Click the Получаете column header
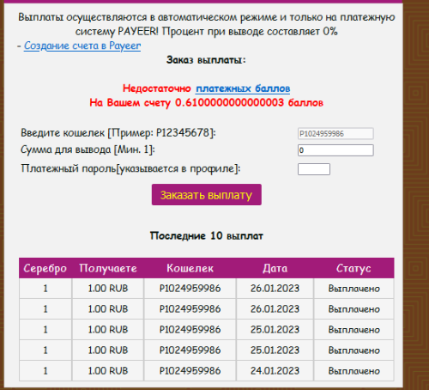The image size is (429, 390). pyautogui.click(x=108, y=268)
